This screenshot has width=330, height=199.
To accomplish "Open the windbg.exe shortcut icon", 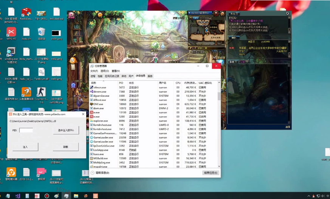I will 11,52.
